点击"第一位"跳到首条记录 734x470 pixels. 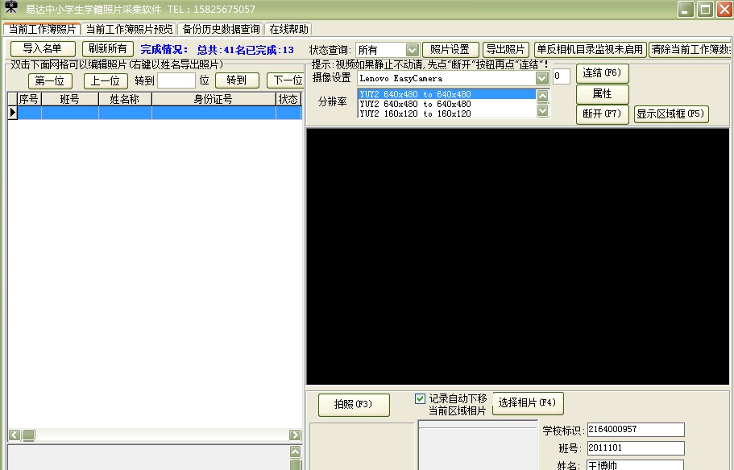(50, 80)
